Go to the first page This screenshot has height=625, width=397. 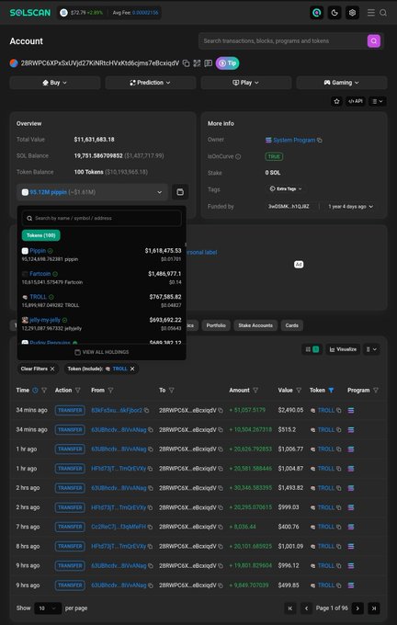click(x=290, y=608)
